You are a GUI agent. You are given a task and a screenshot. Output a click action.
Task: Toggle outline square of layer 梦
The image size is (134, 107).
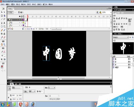pyautogui.click(x=23, y=25)
